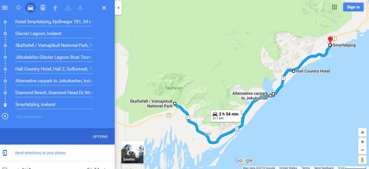Switch to transit travel mode
This screenshot has height=169, width=369.
43,8
